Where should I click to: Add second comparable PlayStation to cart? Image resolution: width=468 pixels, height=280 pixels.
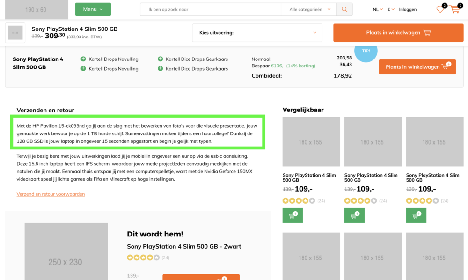(x=354, y=215)
